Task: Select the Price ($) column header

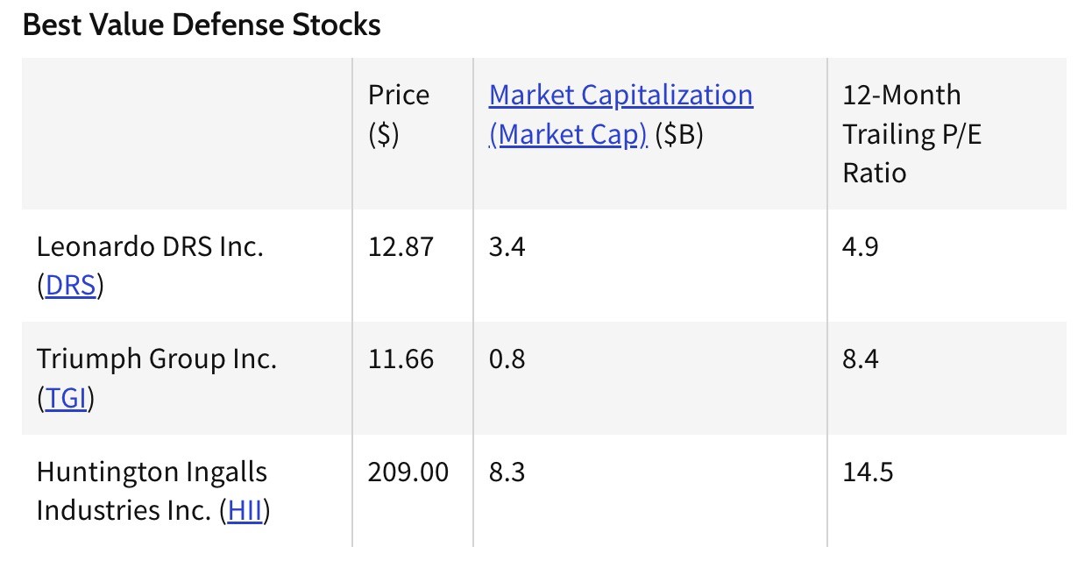Action: tap(399, 114)
